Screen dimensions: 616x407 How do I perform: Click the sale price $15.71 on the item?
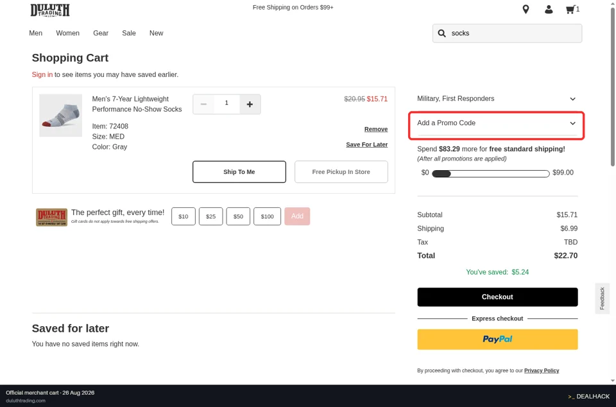pos(377,99)
